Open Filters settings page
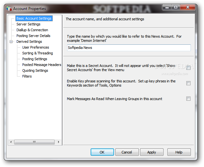Viewport: 204px width, 167px height. 27,76
